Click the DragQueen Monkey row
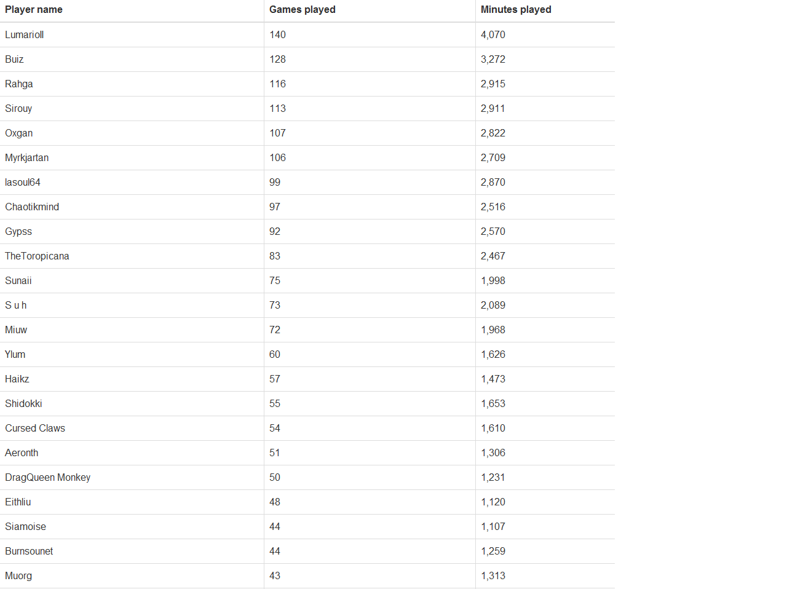The width and height of the screenshot is (787, 589). [x=307, y=478]
